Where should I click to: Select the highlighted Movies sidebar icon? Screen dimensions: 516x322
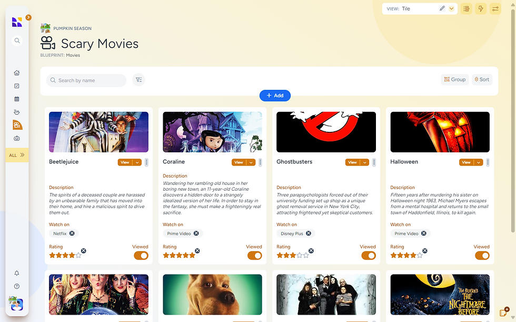pos(17,125)
